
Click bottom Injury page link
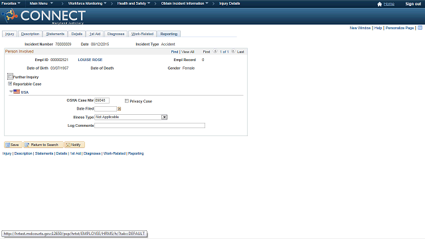click(7, 153)
